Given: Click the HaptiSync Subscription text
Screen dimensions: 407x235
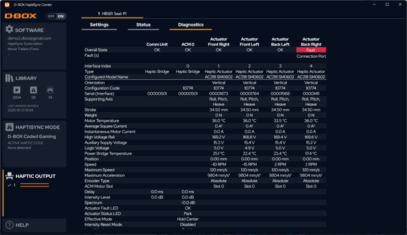Looking at the screenshot, I should click(25, 43).
